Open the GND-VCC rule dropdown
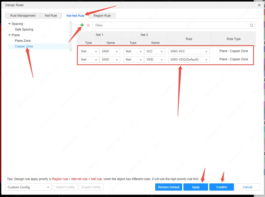Image resolution: width=265 pixels, height=197 pixels. (189, 51)
